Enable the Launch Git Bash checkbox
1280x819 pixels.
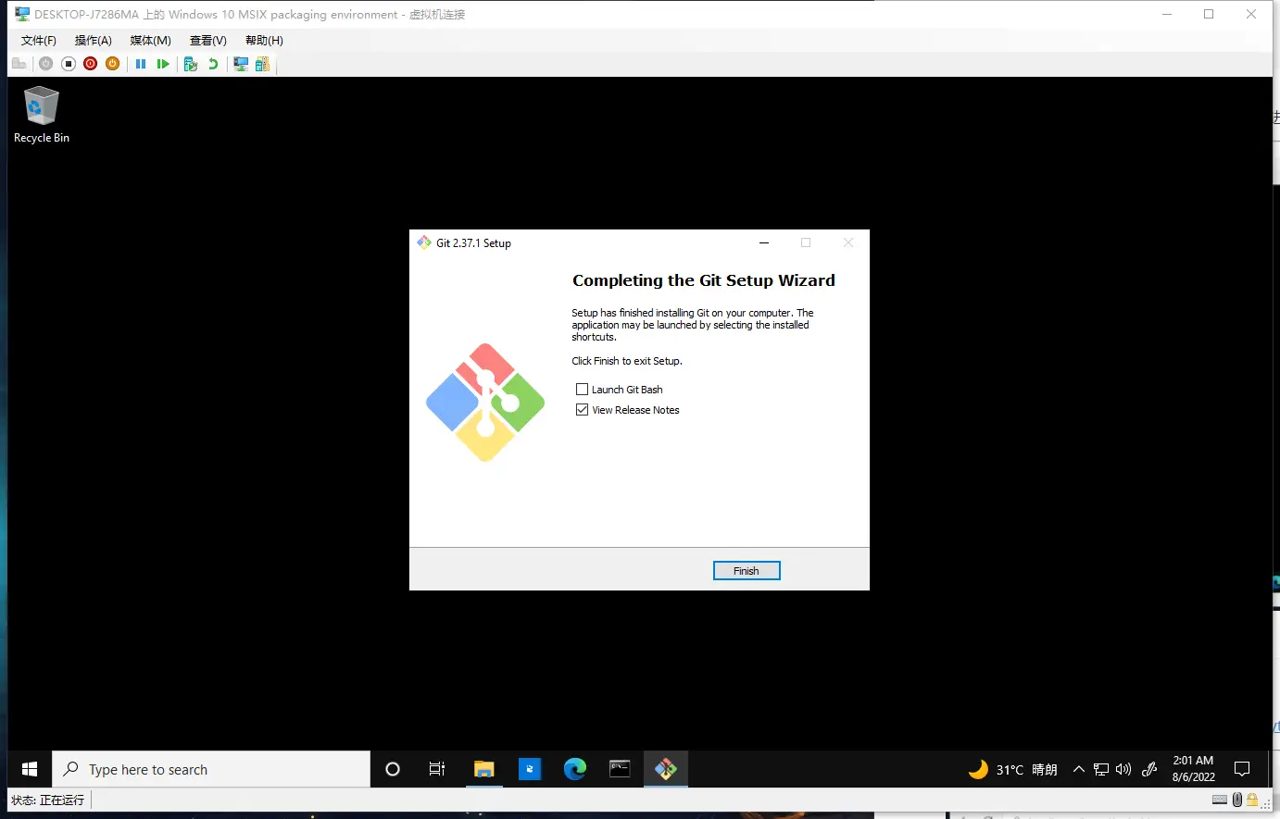click(583, 390)
